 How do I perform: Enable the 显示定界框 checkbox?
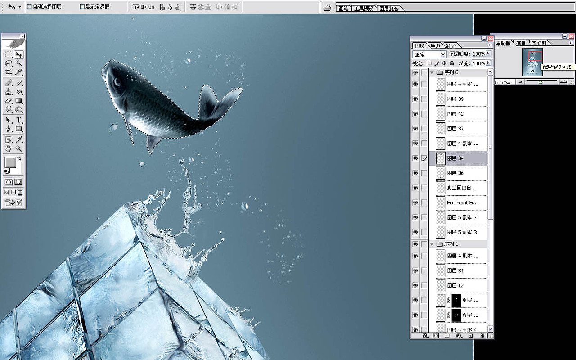point(82,7)
